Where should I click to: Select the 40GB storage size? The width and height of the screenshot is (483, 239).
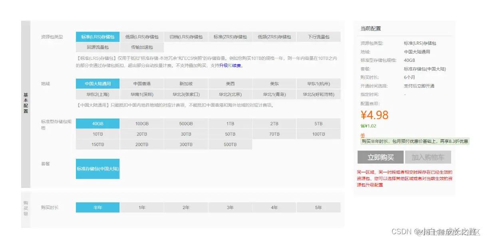(x=98, y=124)
